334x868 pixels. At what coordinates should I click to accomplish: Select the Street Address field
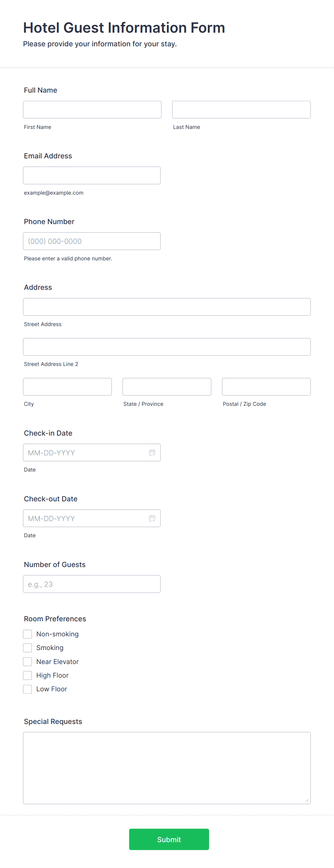[167, 307]
